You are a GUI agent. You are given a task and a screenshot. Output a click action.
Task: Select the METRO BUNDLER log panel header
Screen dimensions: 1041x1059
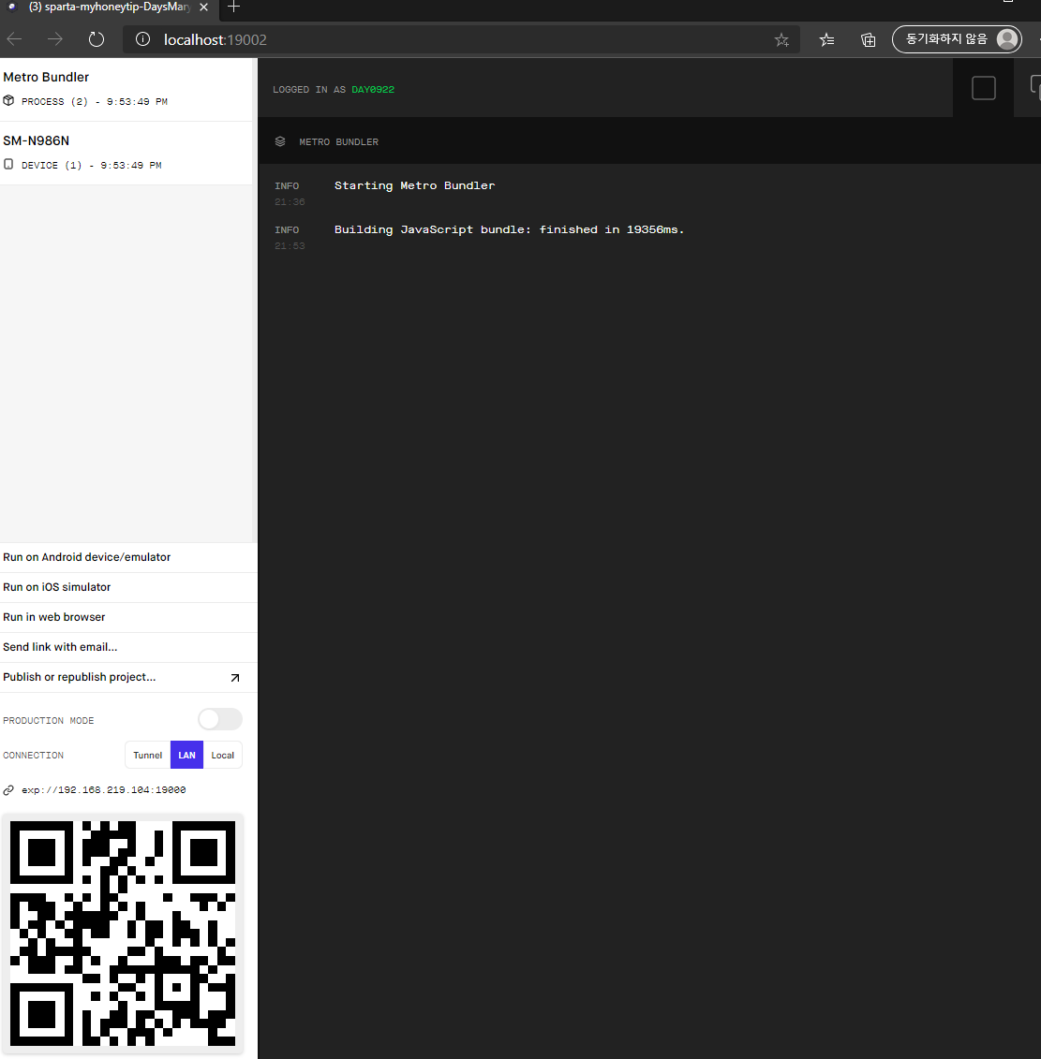pyautogui.click(x=649, y=141)
